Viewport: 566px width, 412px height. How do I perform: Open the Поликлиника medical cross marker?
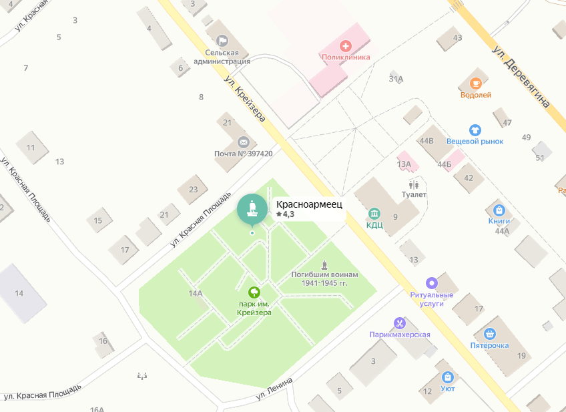click(346, 46)
